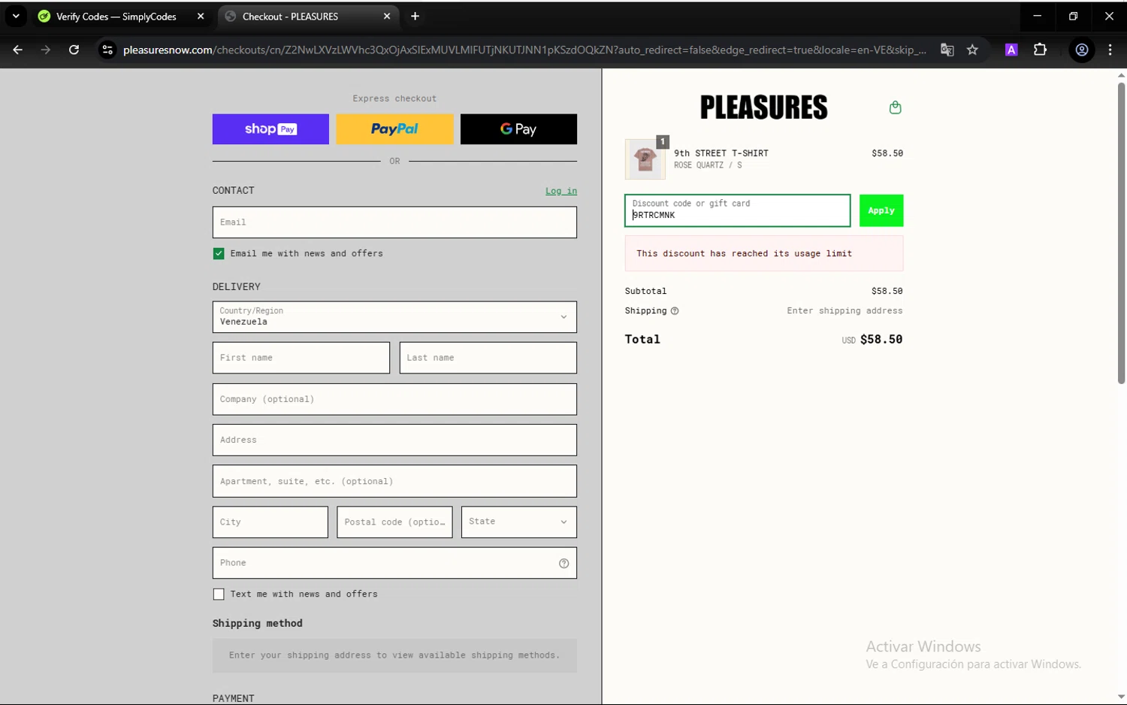This screenshot has width=1127, height=705.
Task: Click the browser back arrow
Action: click(x=17, y=50)
